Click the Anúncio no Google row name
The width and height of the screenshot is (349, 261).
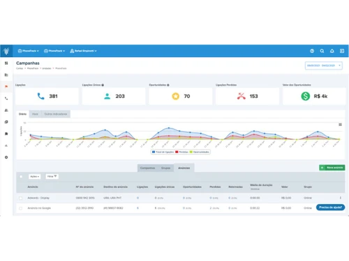(x=39, y=208)
